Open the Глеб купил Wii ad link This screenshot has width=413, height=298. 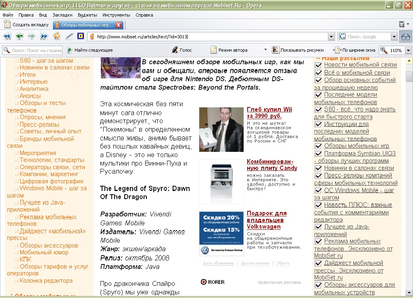269,113
